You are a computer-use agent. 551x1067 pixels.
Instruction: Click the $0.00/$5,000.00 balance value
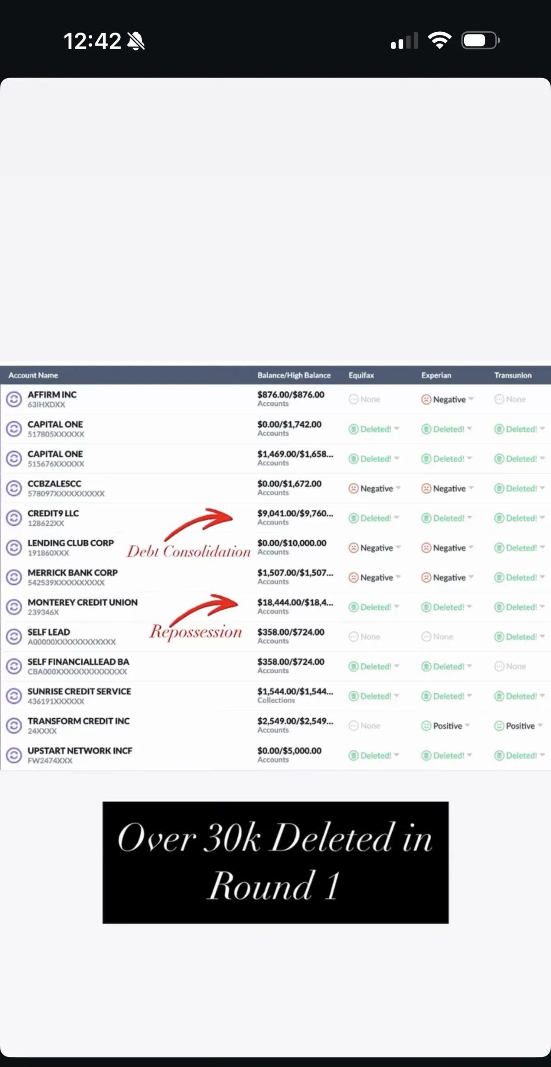coord(289,751)
